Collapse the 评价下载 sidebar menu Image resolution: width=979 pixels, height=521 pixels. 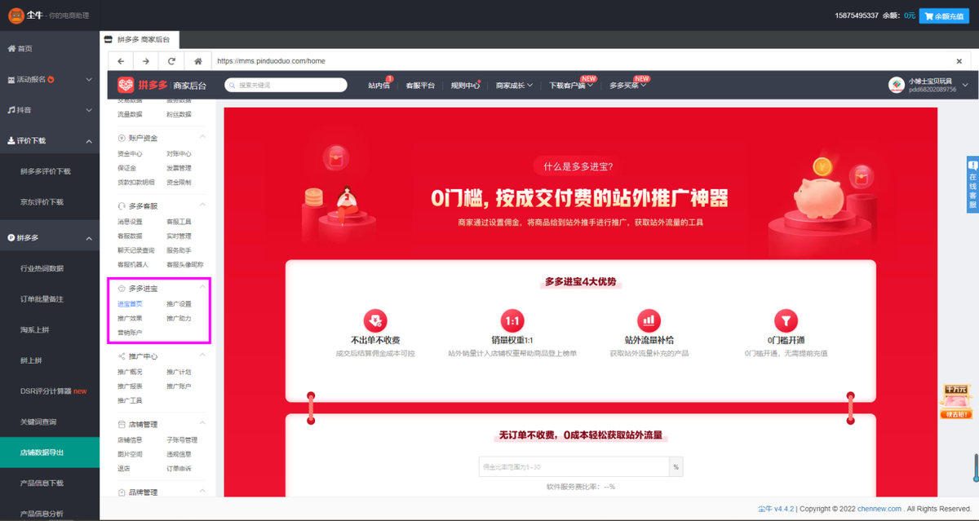(x=89, y=140)
